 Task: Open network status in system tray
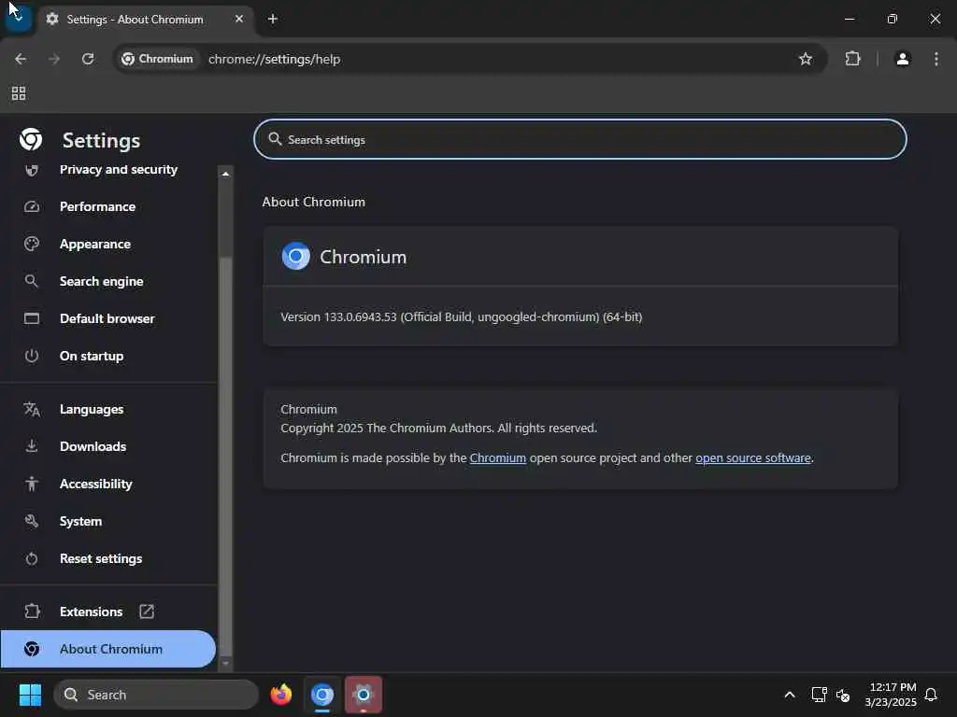click(819, 695)
